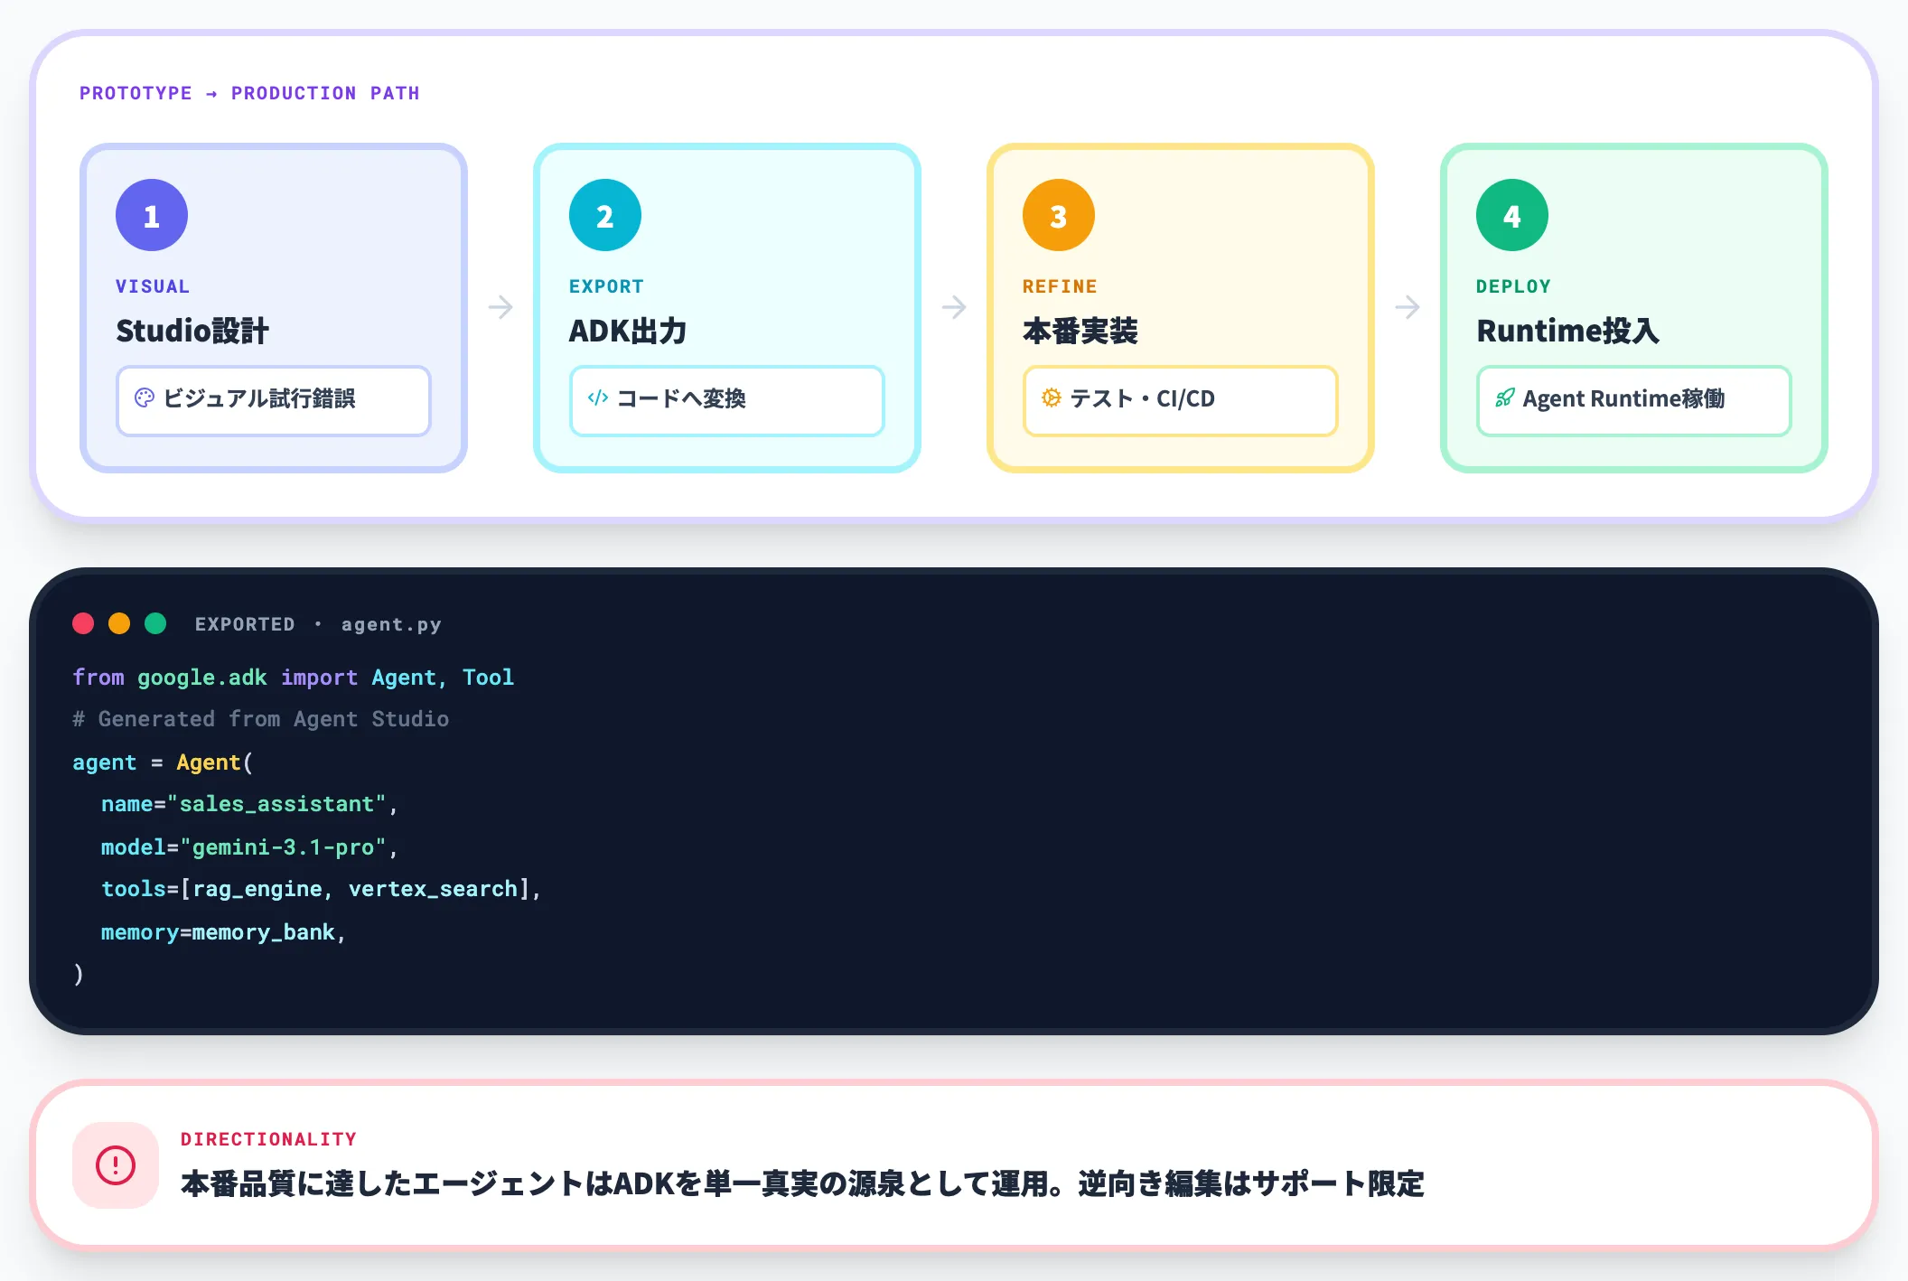This screenshot has height=1281, width=1908.
Task: Click the red traffic light dot in code window
Action: coord(84,623)
